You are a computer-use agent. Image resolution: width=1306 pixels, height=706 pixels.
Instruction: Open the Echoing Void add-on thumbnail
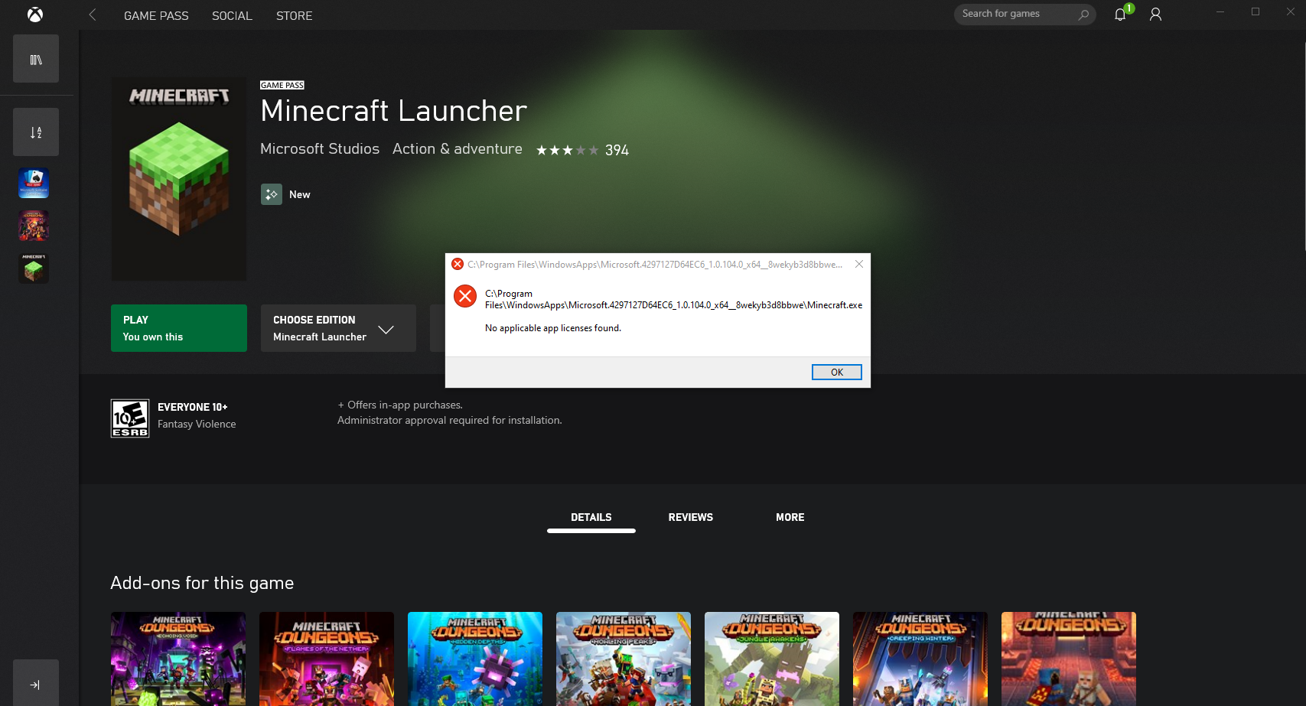pyautogui.click(x=178, y=659)
